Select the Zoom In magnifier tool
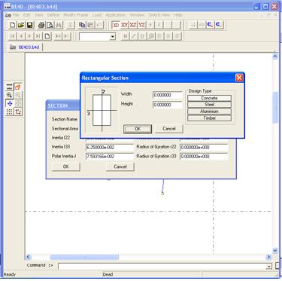This screenshot has height=281, width=282. point(10,95)
